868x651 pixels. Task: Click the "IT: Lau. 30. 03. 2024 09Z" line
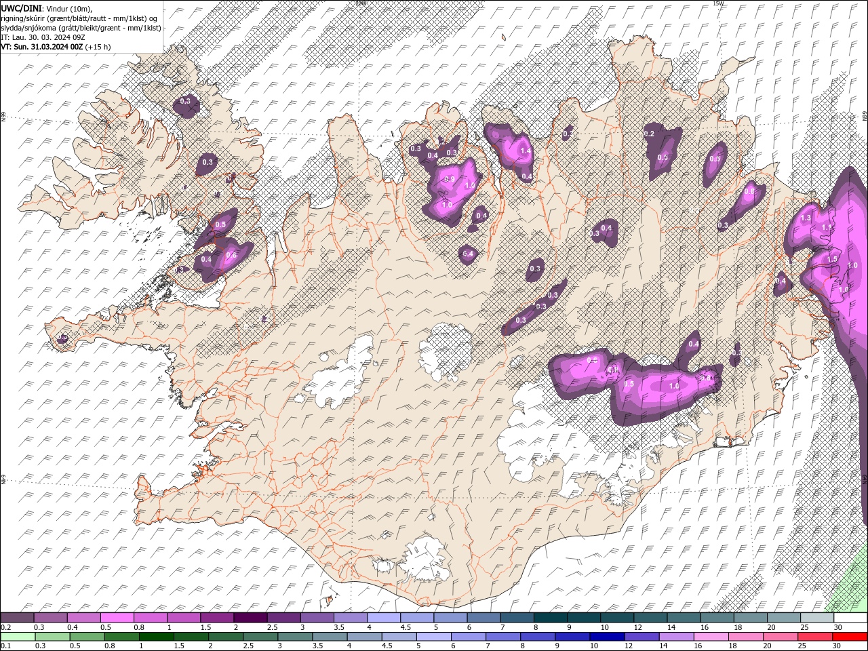click(x=42, y=37)
